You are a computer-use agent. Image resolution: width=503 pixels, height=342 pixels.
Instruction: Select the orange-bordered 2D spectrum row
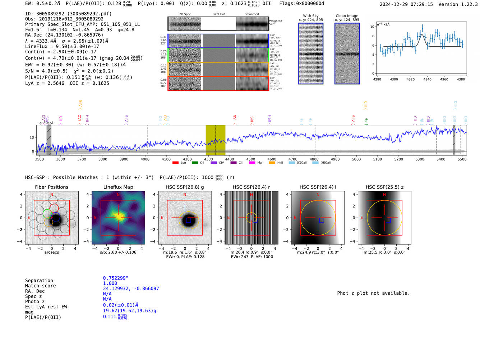pos(218,69)
